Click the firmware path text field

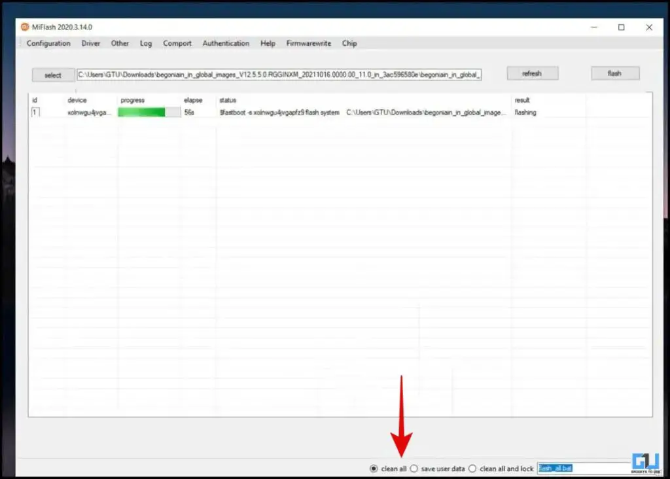(x=279, y=75)
